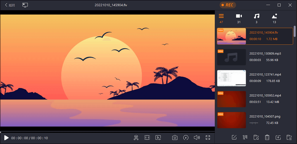Start recording with the REC button
The width and height of the screenshot is (297, 144).
[x=228, y=5]
